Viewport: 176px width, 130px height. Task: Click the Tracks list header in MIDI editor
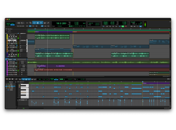click(11, 82)
